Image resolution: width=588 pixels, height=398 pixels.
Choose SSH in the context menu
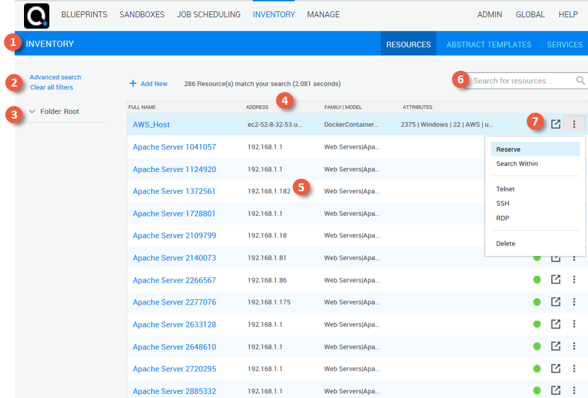503,203
